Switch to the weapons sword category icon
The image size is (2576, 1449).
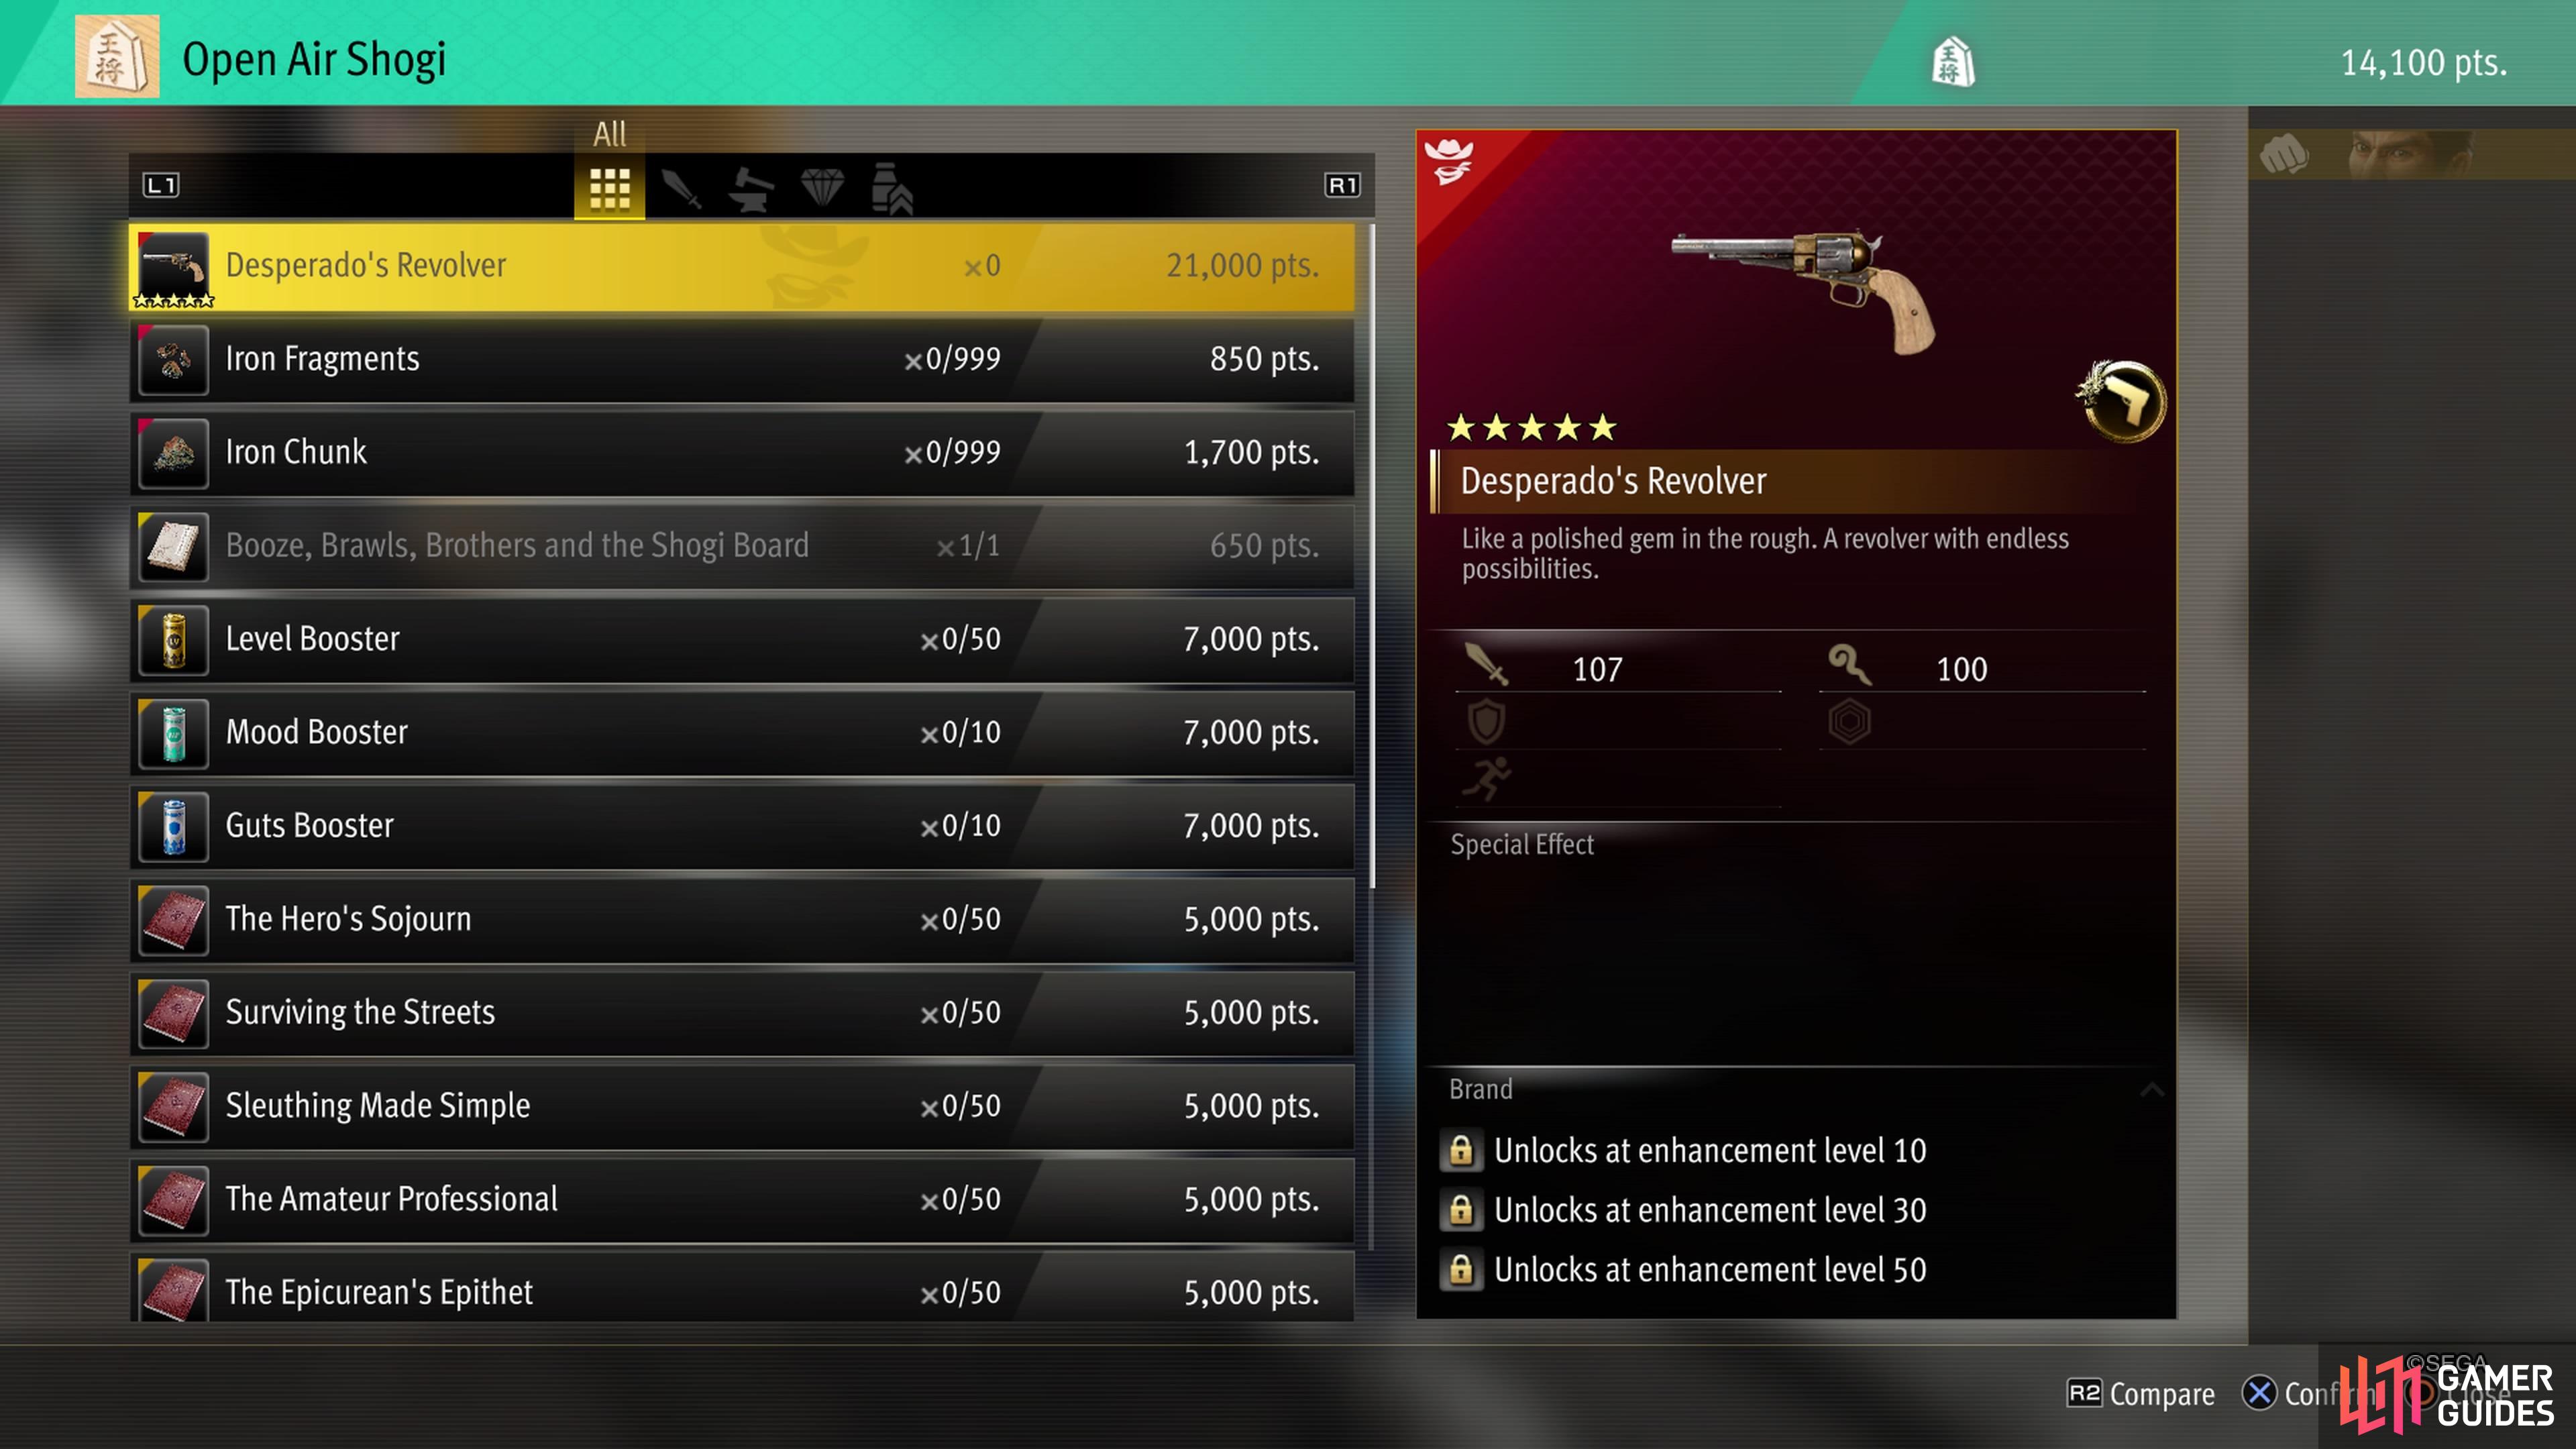[681, 188]
